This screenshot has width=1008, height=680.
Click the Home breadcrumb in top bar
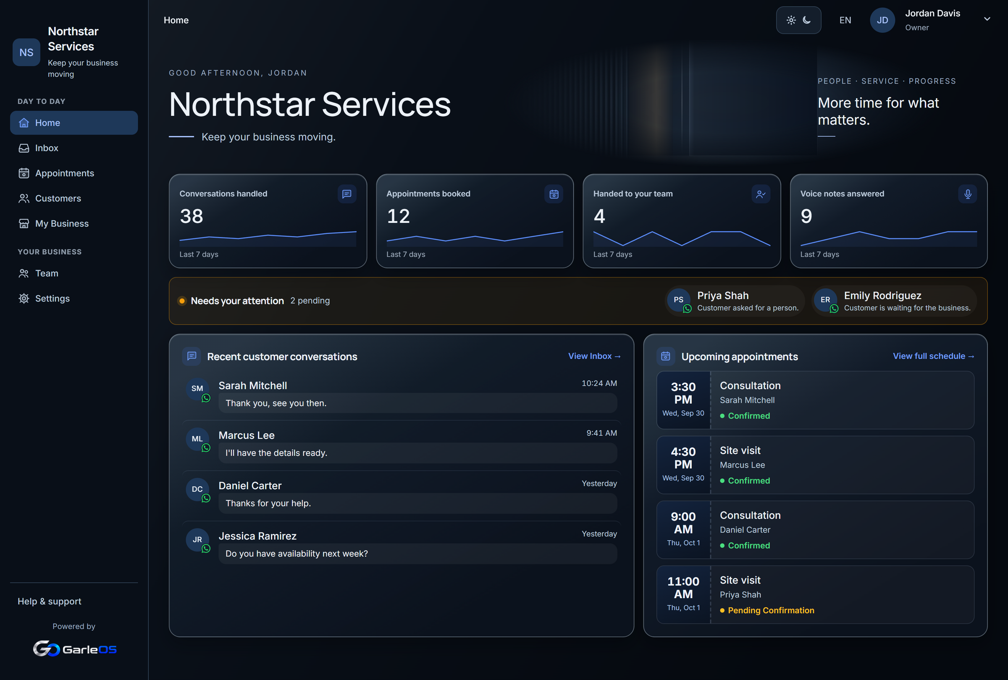pos(176,20)
